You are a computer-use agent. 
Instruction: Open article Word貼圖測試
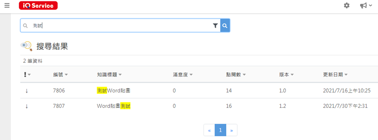(x=114, y=106)
